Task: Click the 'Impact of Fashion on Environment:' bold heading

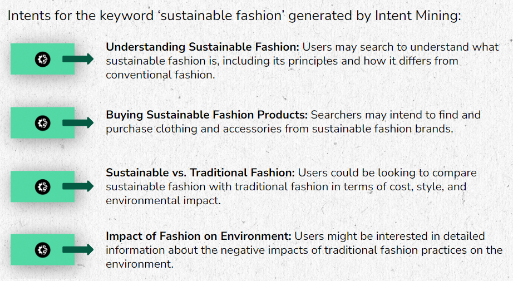Action: pyautogui.click(x=199, y=236)
